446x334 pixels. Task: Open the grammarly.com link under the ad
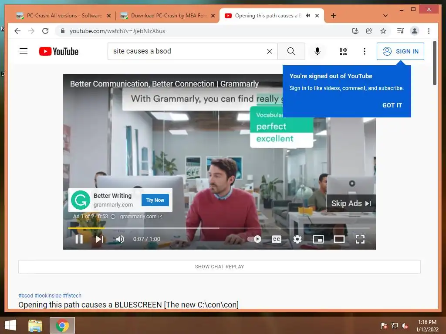(x=141, y=217)
